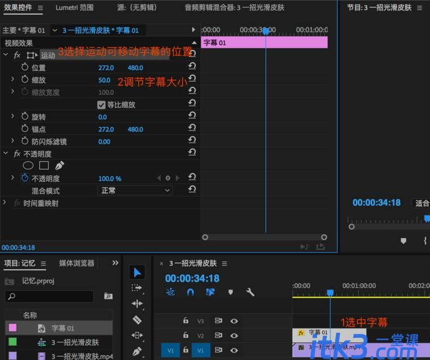Screen dimensions: 430x360
Task: Reset the 混合模式 parameter
Action: coord(192,189)
